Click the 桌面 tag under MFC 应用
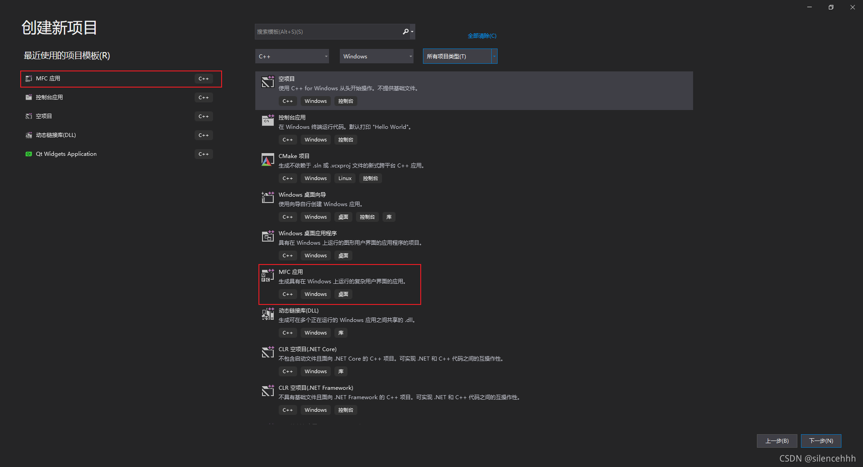Viewport: 863px width, 467px height. coord(343,294)
